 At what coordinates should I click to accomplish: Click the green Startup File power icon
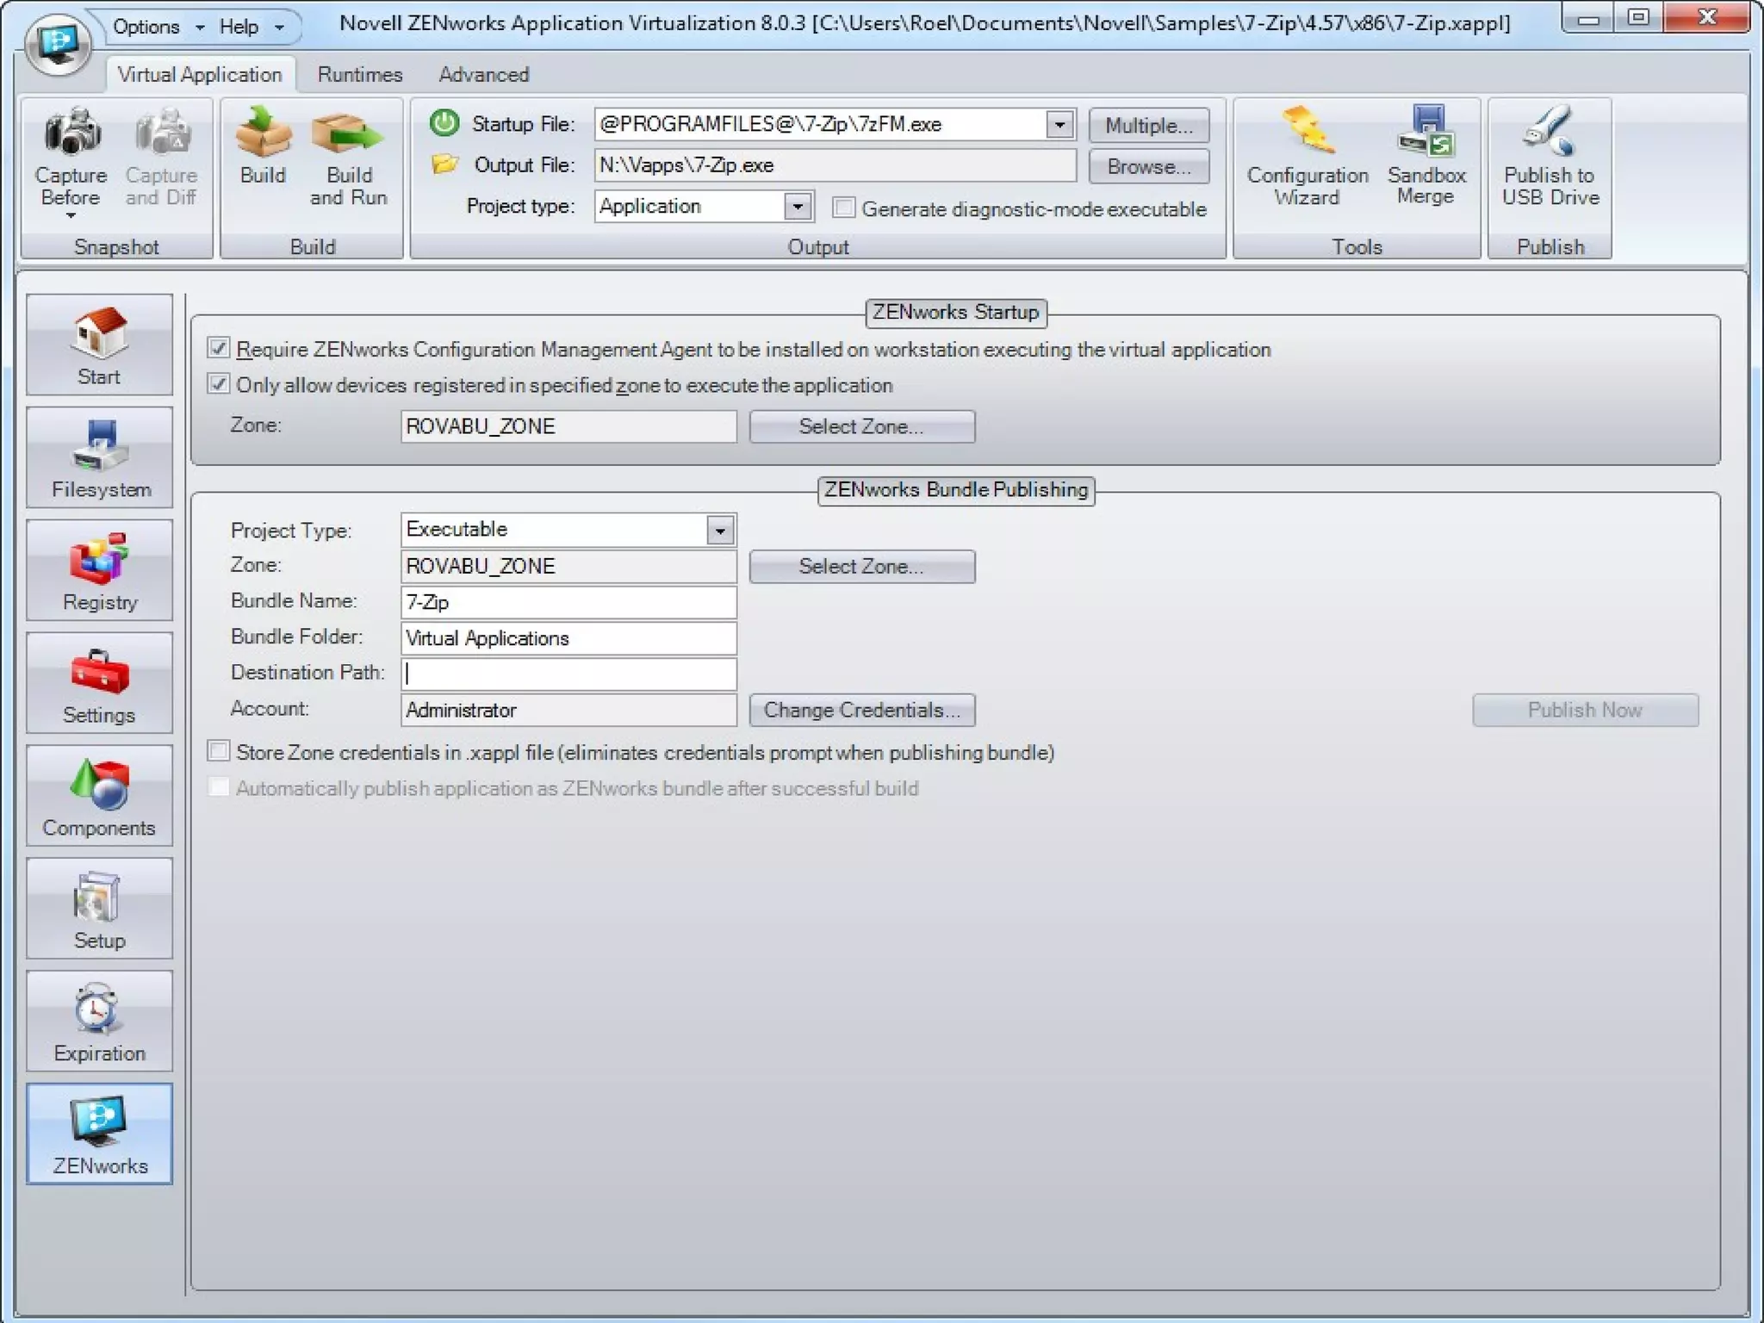click(x=444, y=123)
